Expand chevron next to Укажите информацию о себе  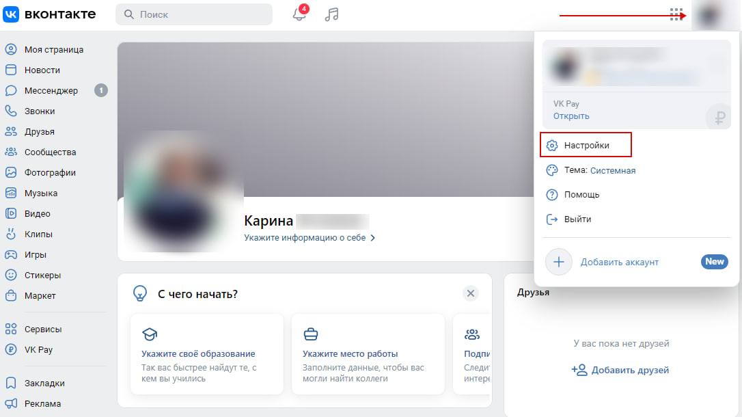pyautogui.click(x=373, y=238)
